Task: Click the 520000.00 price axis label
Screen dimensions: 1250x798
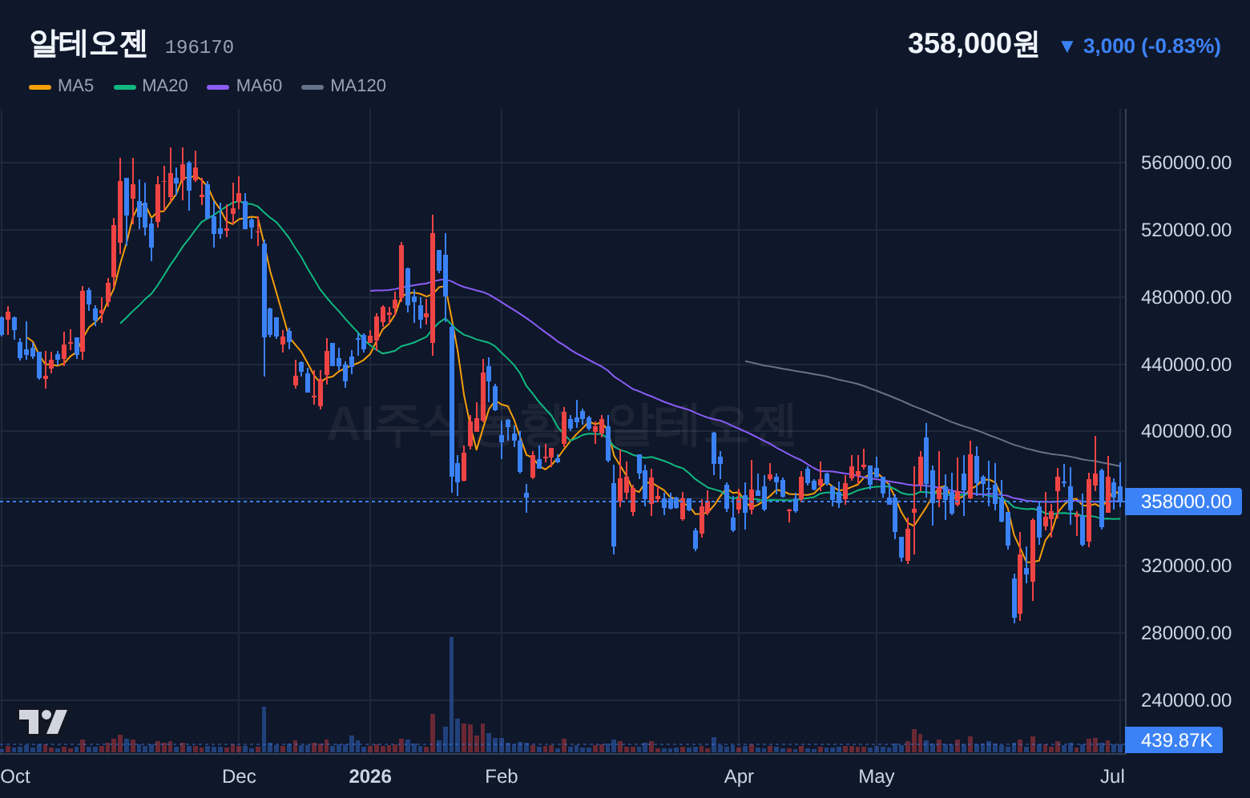Action: pos(1186,230)
